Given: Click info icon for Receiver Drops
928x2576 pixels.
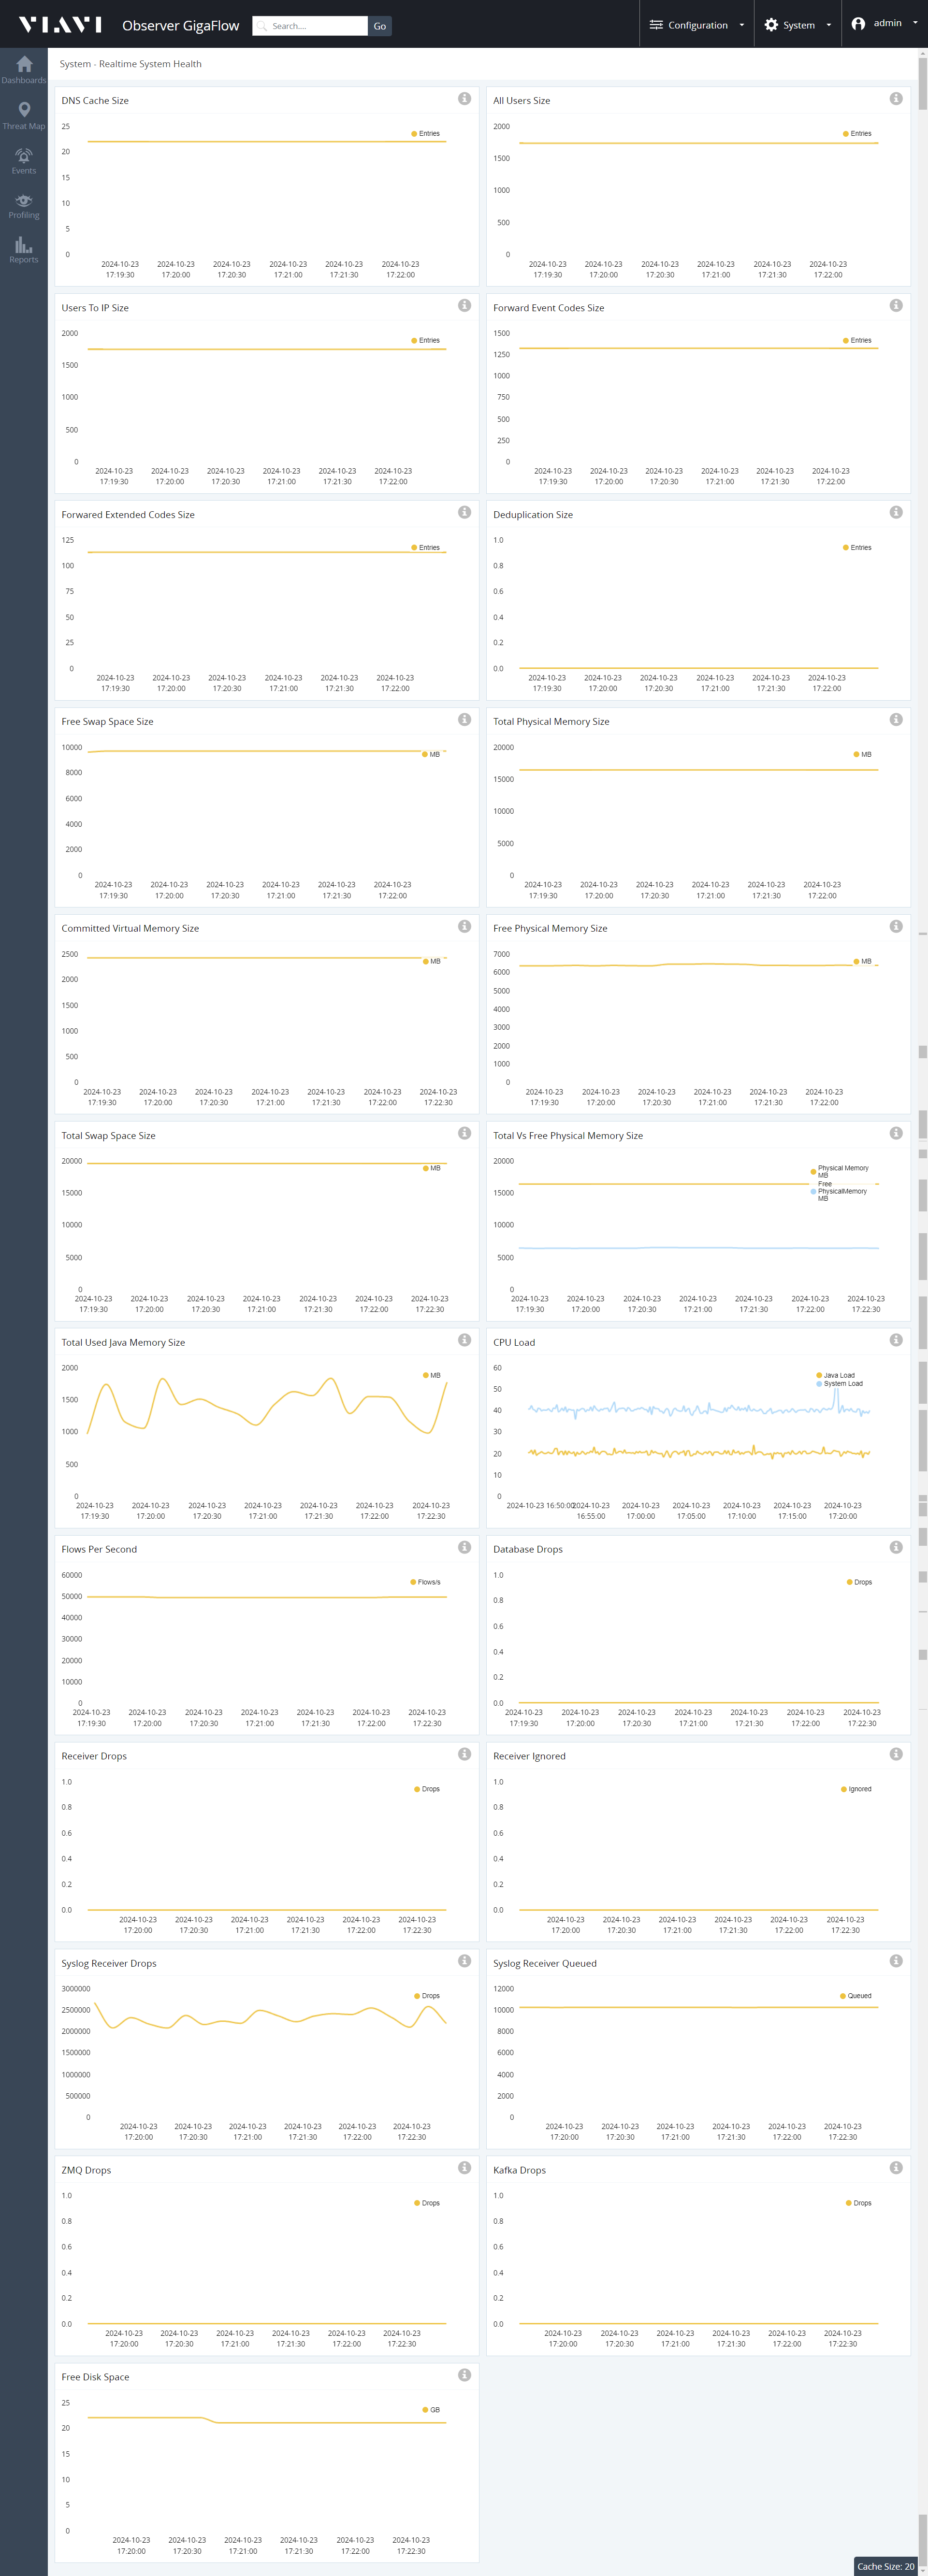Looking at the screenshot, I should 464,1755.
